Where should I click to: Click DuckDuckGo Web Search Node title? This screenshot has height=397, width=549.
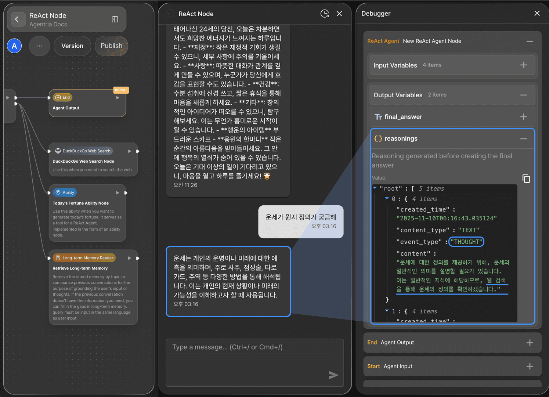[83, 161]
